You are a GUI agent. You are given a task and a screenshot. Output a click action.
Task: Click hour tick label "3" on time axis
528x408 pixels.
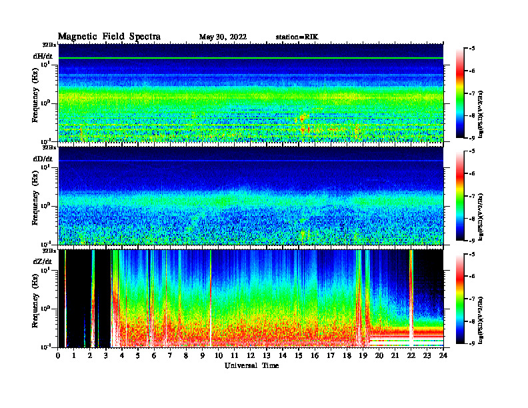click(x=106, y=356)
